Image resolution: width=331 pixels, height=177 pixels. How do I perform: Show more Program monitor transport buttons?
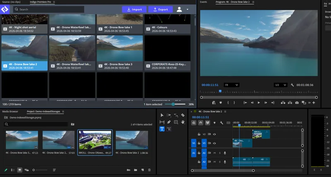pyautogui.click(x=309, y=103)
